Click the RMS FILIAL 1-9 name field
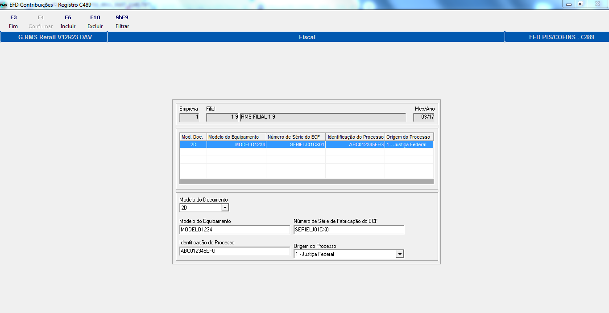 click(323, 117)
